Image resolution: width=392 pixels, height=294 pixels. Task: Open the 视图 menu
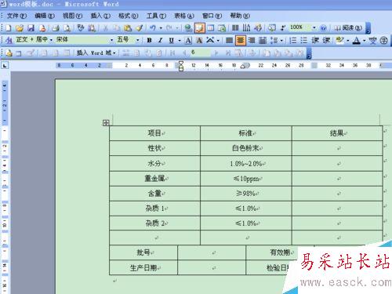[72, 16]
